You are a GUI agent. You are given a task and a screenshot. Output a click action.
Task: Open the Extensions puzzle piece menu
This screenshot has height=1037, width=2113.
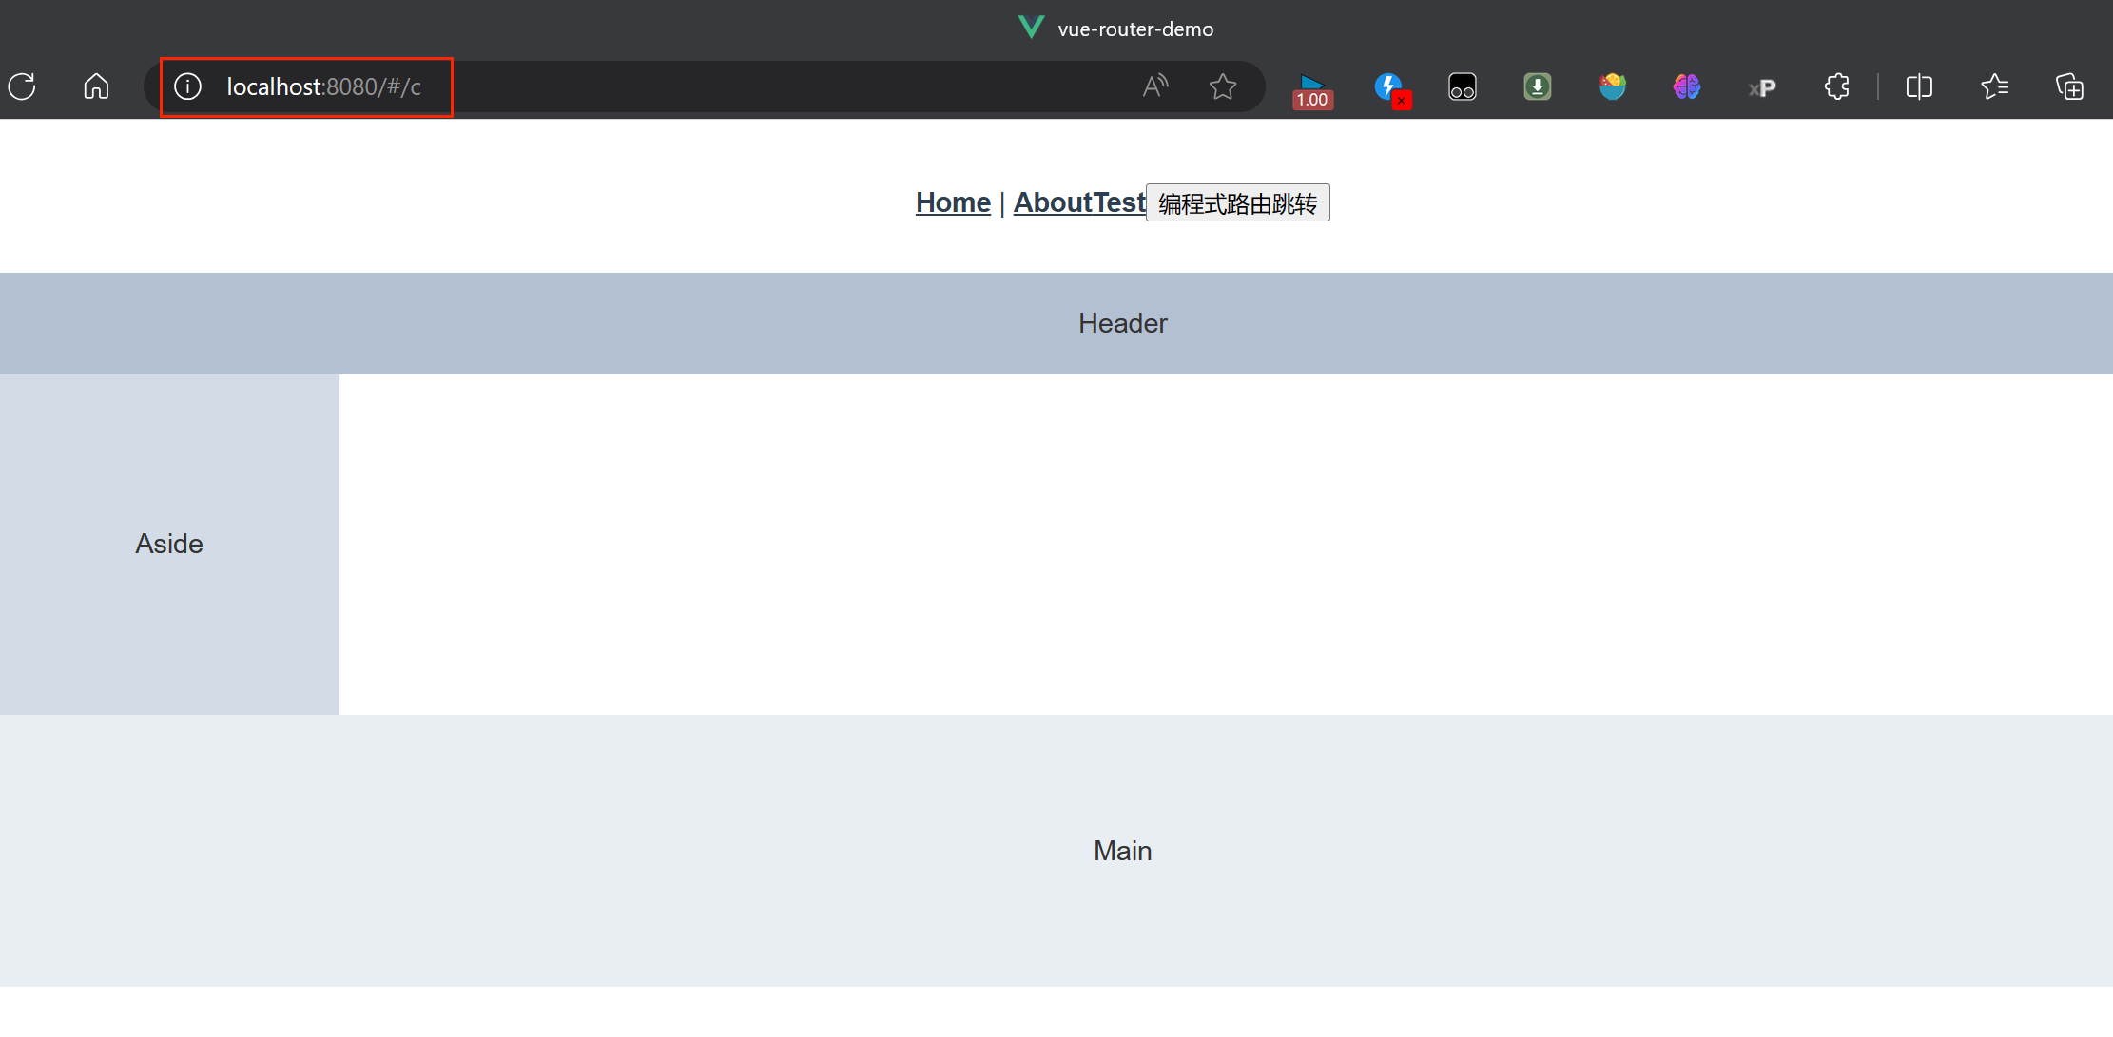click(1837, 86)
